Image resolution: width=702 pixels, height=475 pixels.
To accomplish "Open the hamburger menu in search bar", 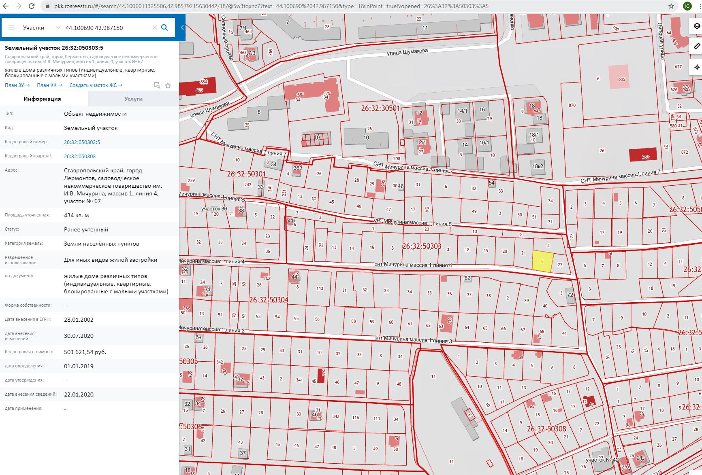I will click(11, 28).
